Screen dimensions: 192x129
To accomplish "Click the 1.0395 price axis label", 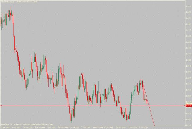I will [x=189, y=108].
